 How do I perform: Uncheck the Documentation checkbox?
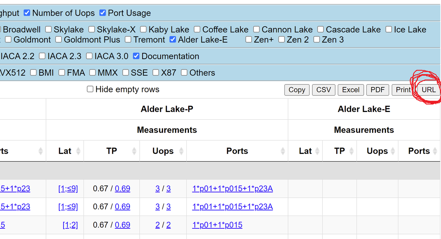[136, 56]
